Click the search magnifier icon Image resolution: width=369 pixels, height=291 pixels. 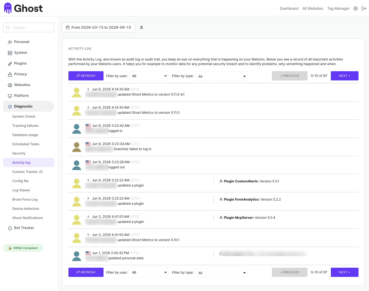pos(8,28)
